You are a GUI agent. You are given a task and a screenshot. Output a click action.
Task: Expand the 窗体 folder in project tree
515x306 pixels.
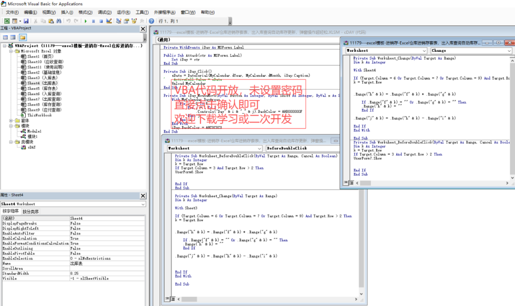click(x=11, y=120)
